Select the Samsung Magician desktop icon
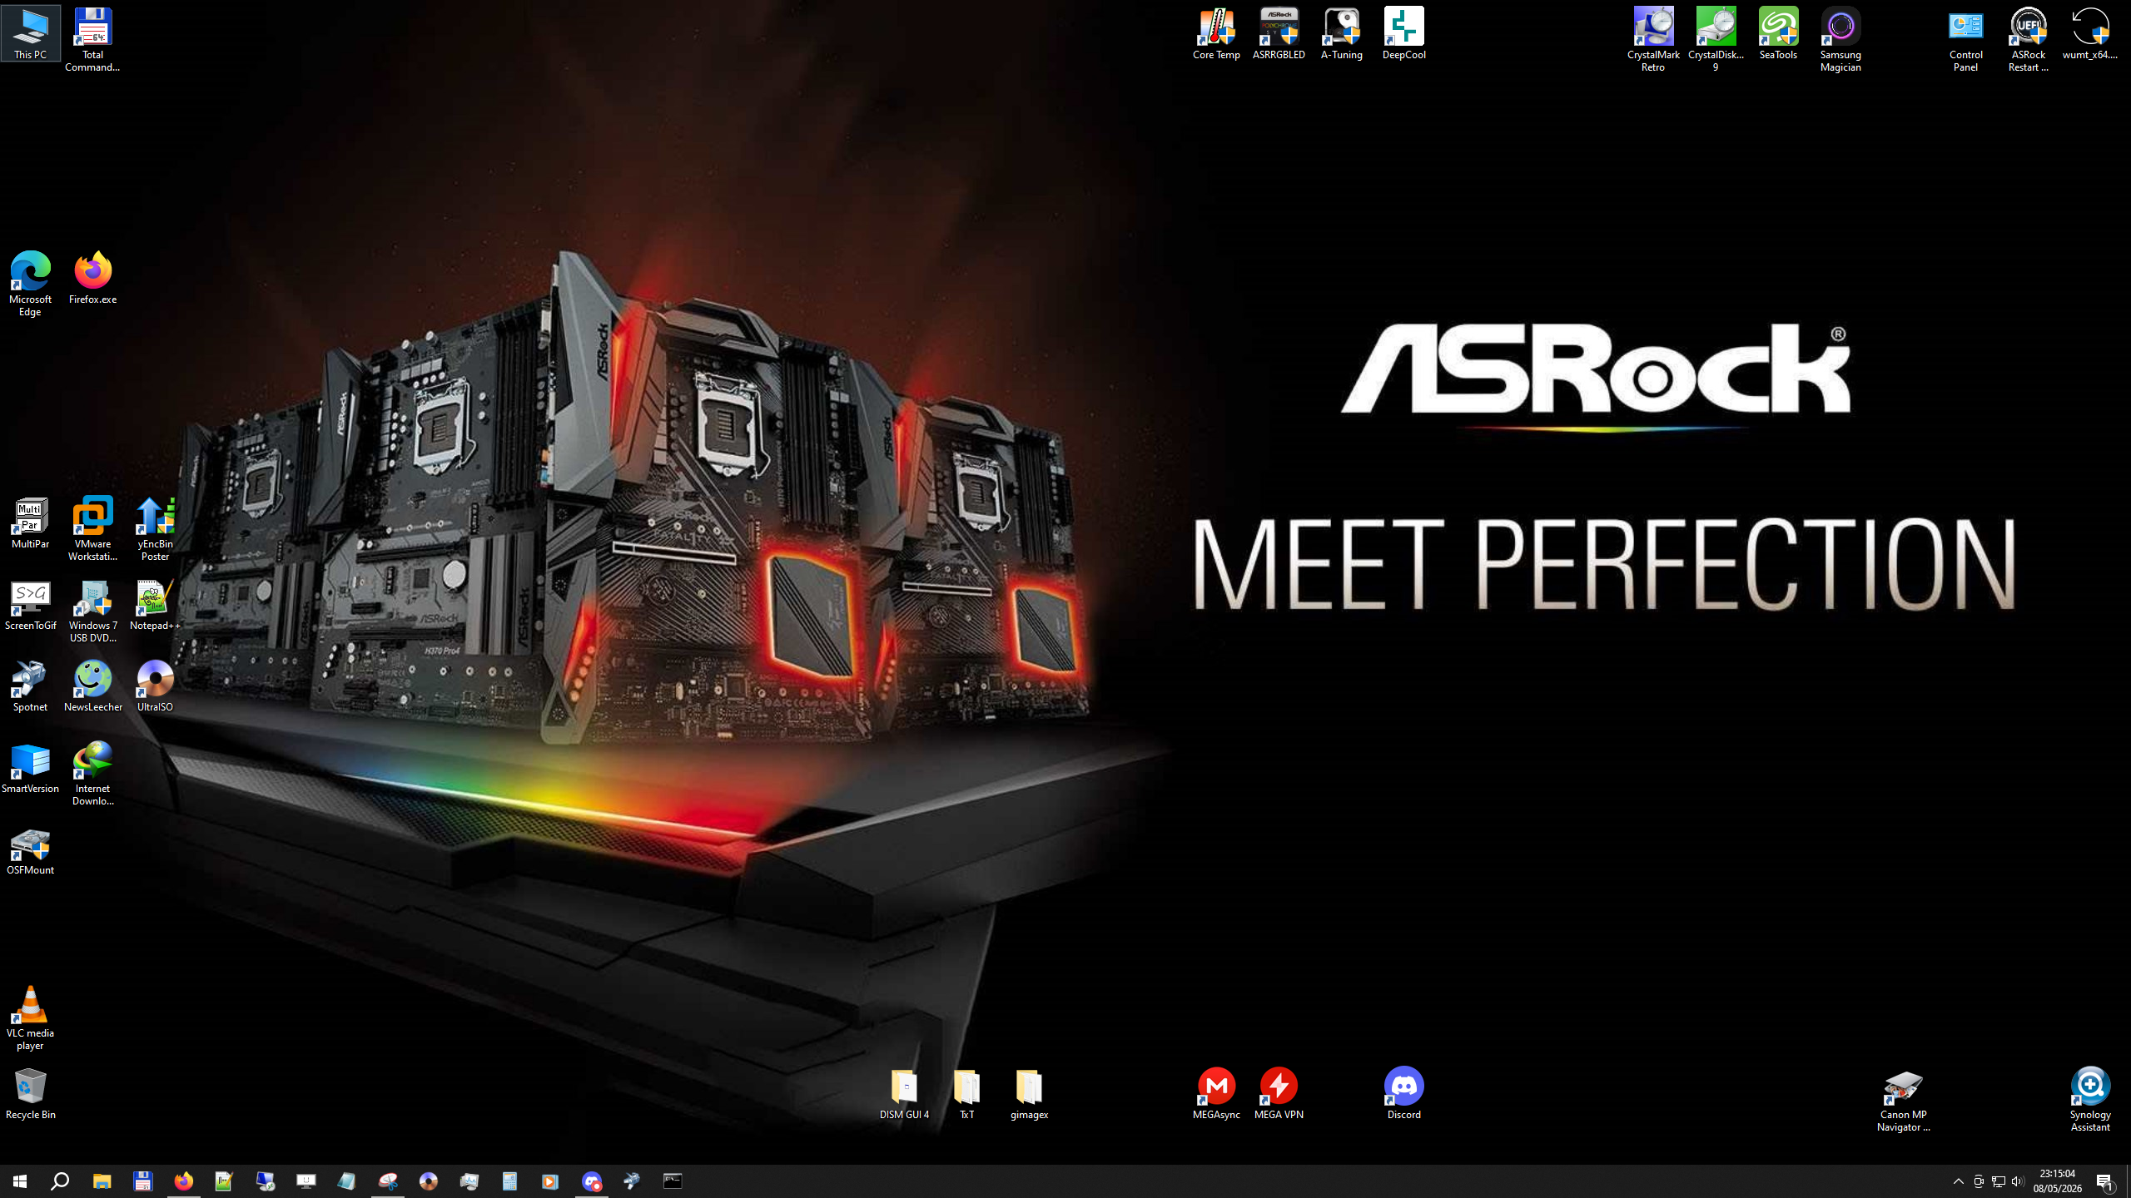This screenshot has height=1198, width=2131. coord(1840,40)
